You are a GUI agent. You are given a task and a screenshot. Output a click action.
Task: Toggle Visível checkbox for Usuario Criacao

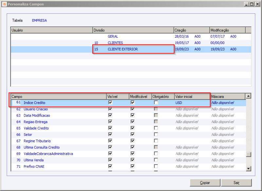click(x=110, y=109)
